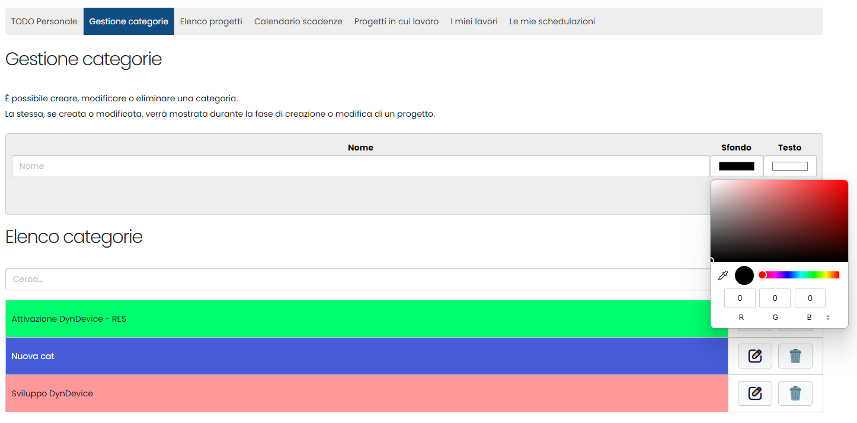
Task: Delete the Nuova cat category
Action: (795, 356)
